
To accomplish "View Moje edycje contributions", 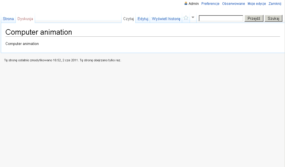I will tap(257, 4).
